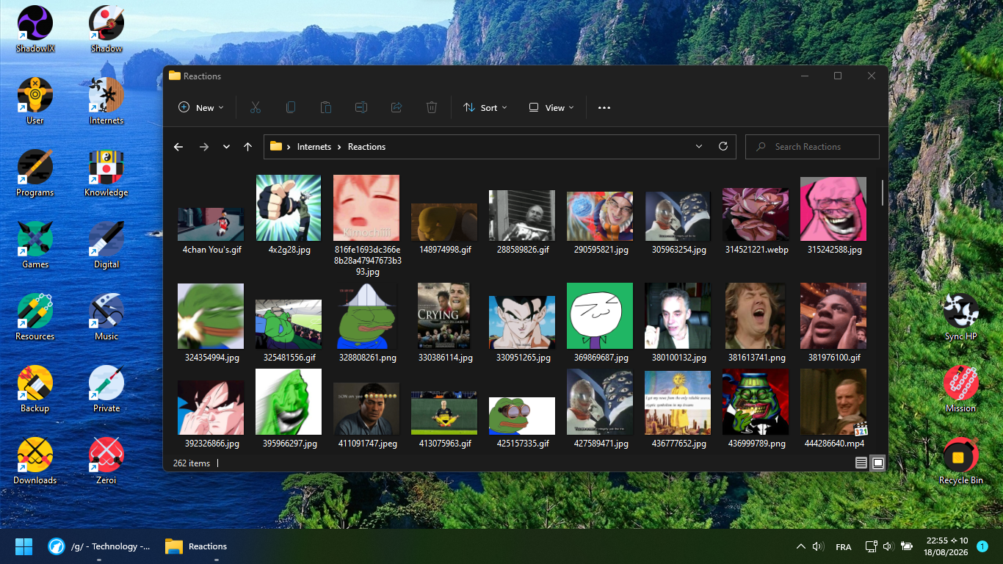Image resolution: width=1003 pixels, height=564 pixels.
Task: Click the FRA language indicator
Action: pyautogui.click(x=844, y=547)
